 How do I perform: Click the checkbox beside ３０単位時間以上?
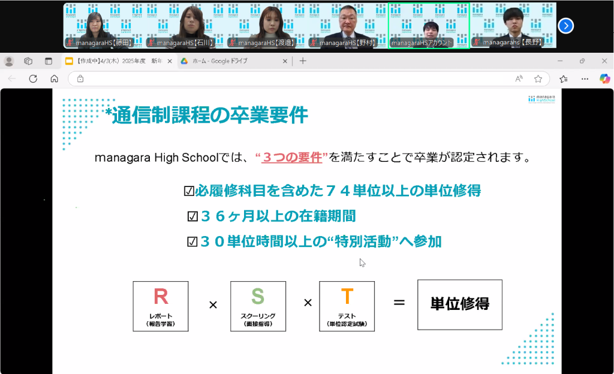[x=192, y=242]
